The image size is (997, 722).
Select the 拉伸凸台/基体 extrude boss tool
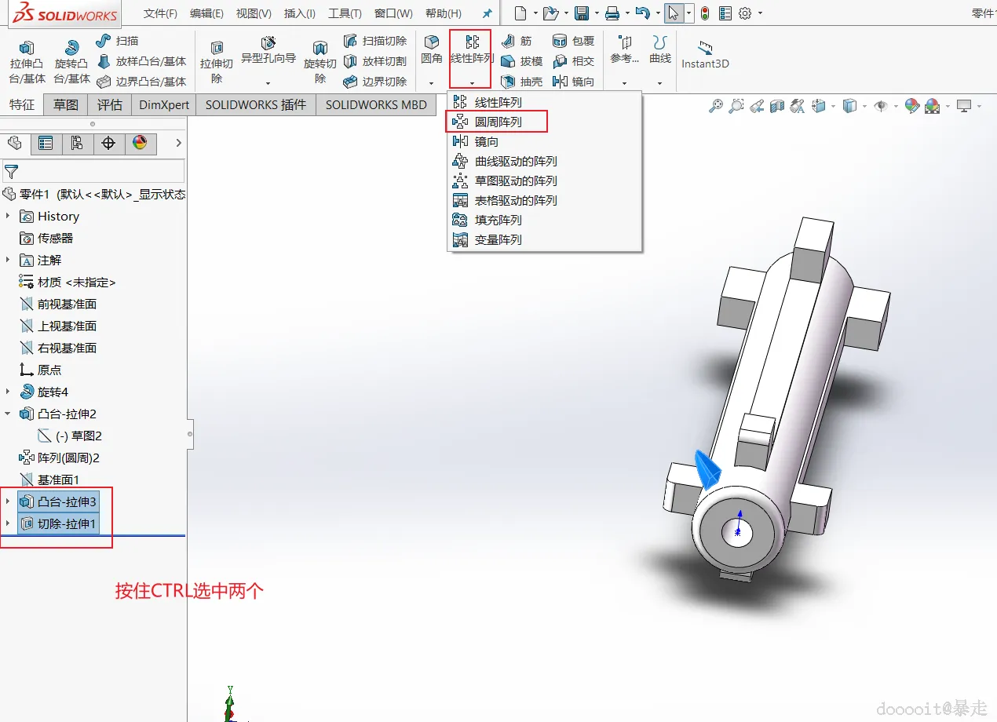coord(27,61)
